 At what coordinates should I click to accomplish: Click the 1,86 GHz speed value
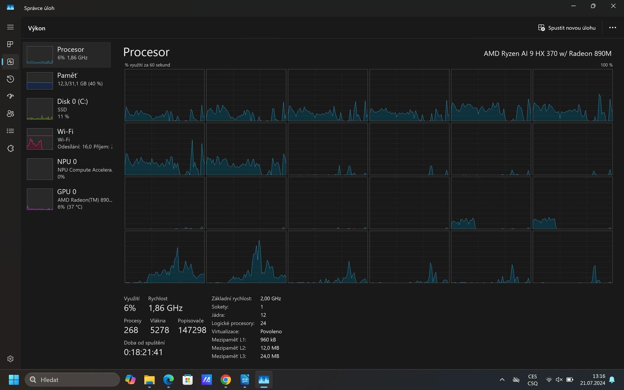(x=165, y=308)
